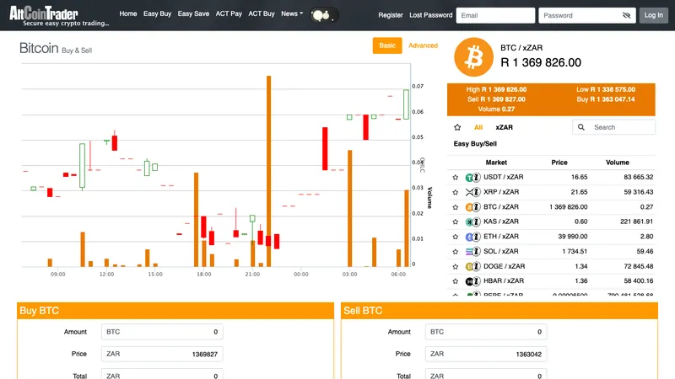The image size is (675, 379).
Task: Favorite the SOL / xZAR market star
Action: [x=456, y=251]
